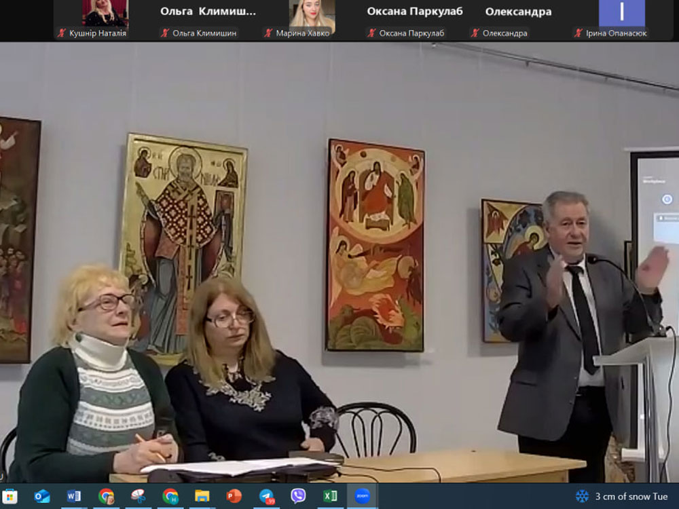Screen dimensions: 679x509
Task: Open Microsoft Word from the taskbar
Action: (x=74, y=496)
